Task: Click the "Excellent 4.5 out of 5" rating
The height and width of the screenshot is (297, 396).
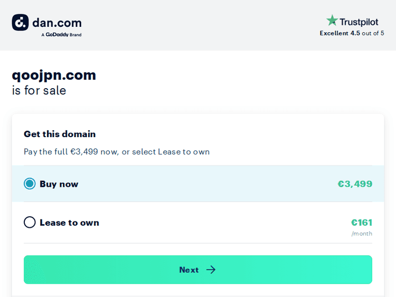Action: [352, 33]
